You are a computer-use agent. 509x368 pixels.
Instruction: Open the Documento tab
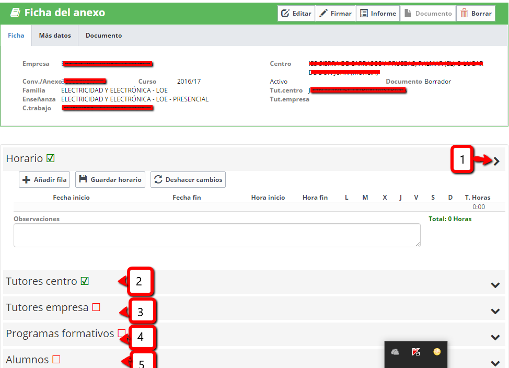click(x=103, y=36)
